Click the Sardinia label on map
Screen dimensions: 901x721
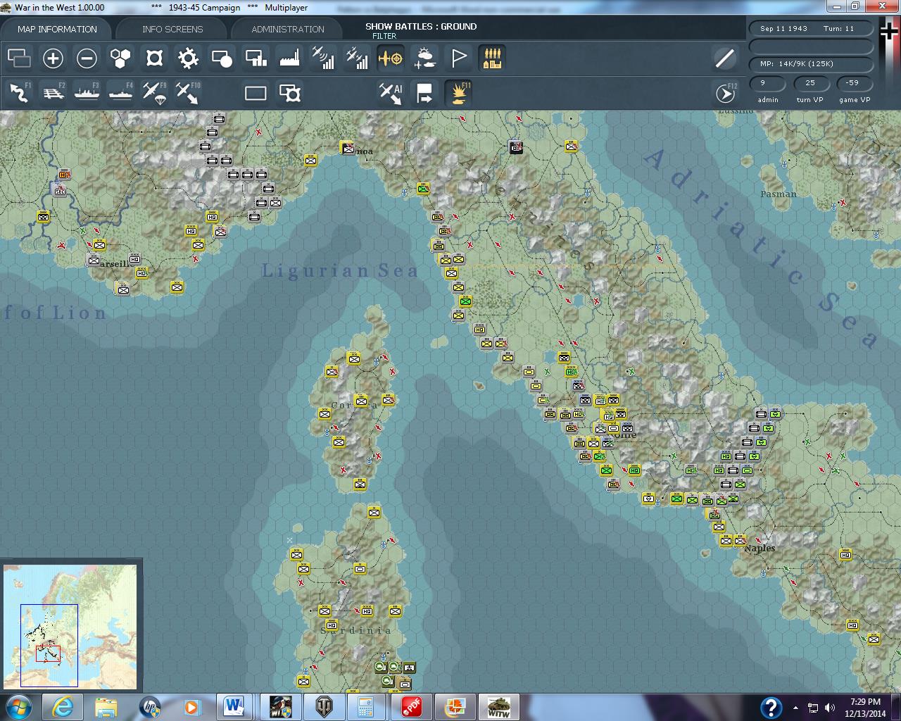[356, 630]
